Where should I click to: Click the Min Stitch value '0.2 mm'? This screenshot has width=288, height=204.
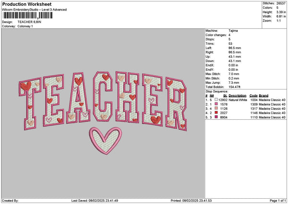click(x=234, y=78)
